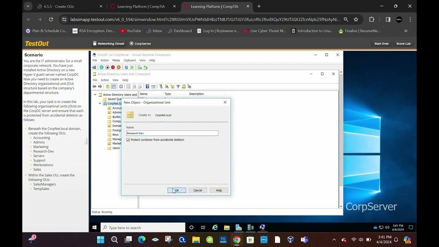Open the Clipboard menu in Virtual Machine Connection

click(x=130, y=60)
